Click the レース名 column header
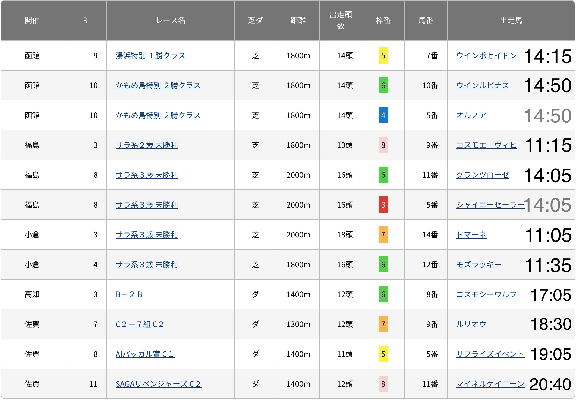Screen dimensions: 576x400 (170, 20)
